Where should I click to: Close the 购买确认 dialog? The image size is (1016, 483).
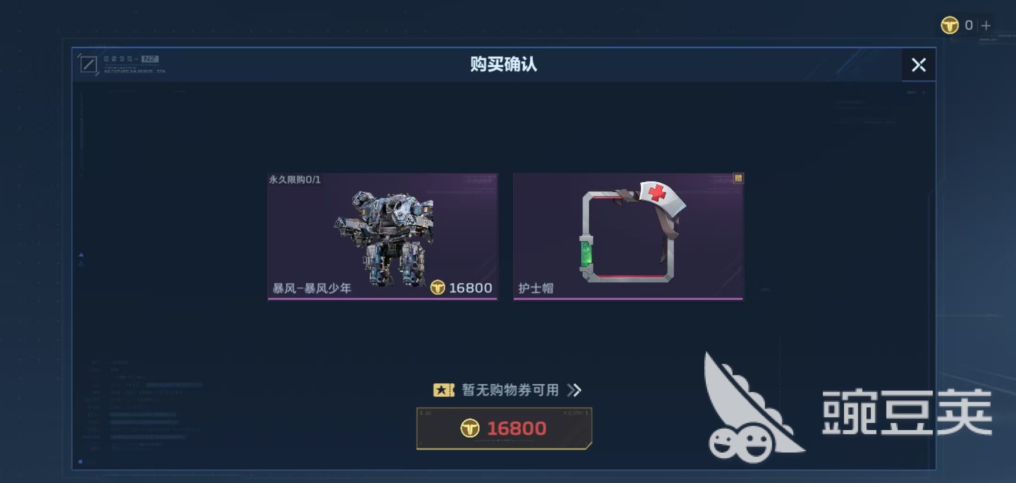pos(919,65)
